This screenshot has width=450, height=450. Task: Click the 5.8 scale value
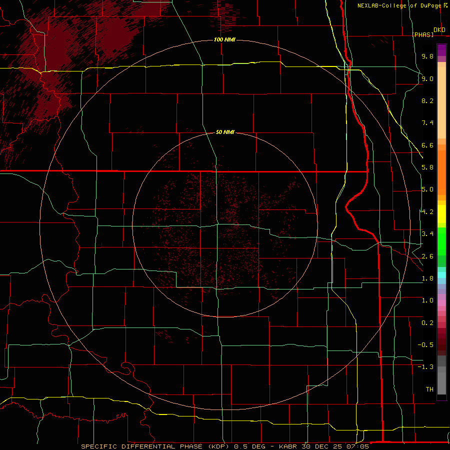pyautogui.click(x=427, y=167)
